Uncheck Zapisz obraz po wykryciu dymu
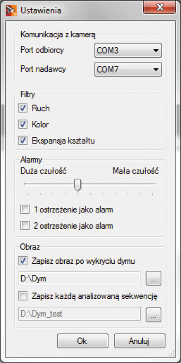This screenshot has width=181, height=363. (23, 261)
